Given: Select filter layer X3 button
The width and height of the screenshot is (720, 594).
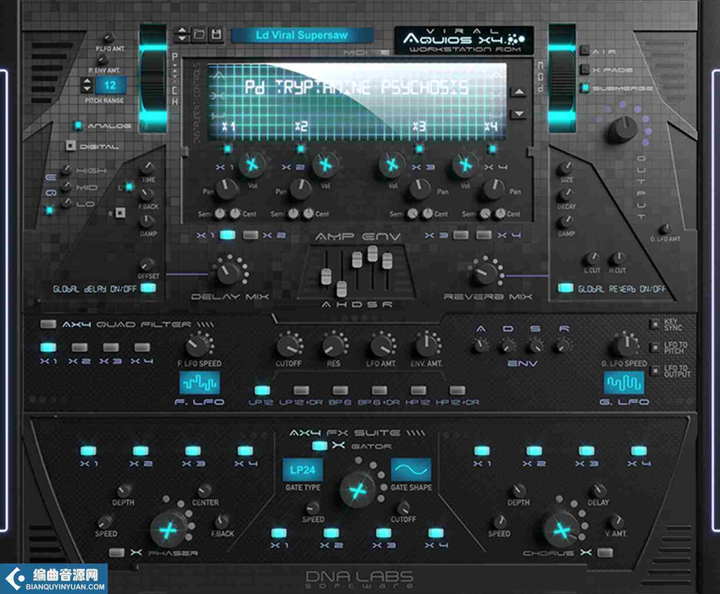Looking at the screenshot, I should point(110,347).
